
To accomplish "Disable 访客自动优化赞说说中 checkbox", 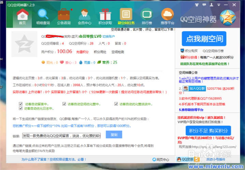I will click(116, 104).
